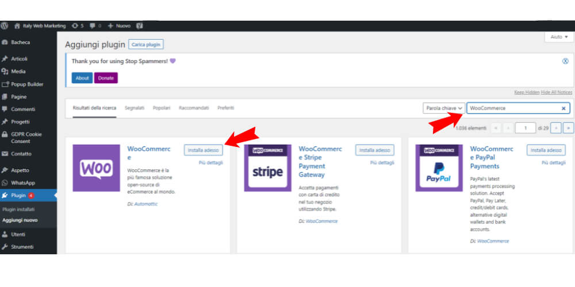Viewport: 575px width, 287px height.
Task: Click Hide All Notices link
Action: (x=557, y=92)
